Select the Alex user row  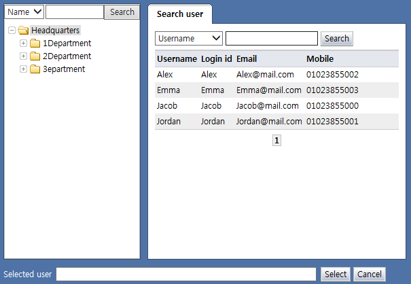pos(266,75)
